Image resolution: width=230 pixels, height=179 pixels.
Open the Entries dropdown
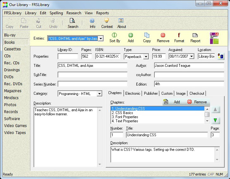tap(101, 38)
